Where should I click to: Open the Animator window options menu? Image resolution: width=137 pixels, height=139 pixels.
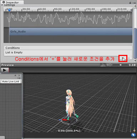[x=19, y=78]
